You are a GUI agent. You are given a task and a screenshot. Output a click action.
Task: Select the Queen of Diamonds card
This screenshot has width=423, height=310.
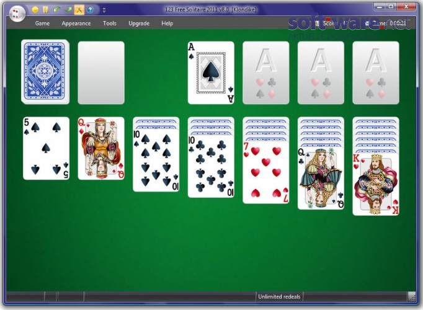pos(101,148)
